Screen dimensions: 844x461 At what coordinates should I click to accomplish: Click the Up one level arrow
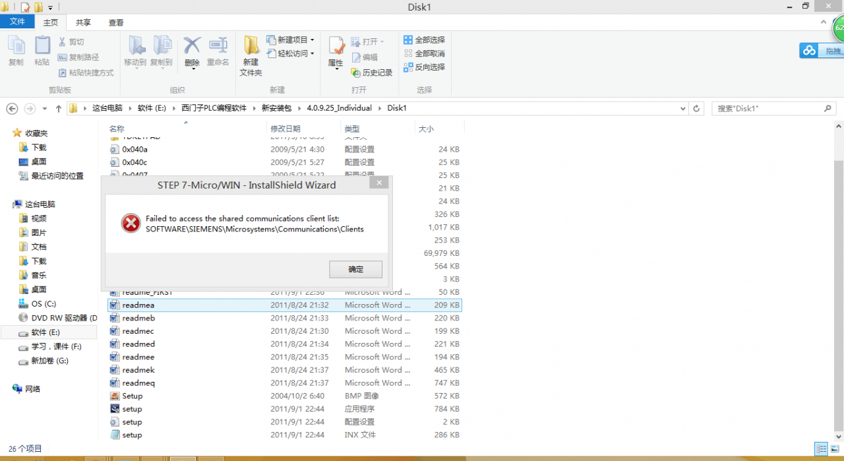(x=59, y=108)
